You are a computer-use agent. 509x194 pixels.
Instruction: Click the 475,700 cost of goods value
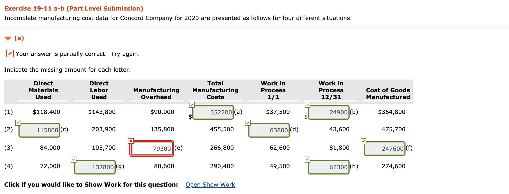394,129
